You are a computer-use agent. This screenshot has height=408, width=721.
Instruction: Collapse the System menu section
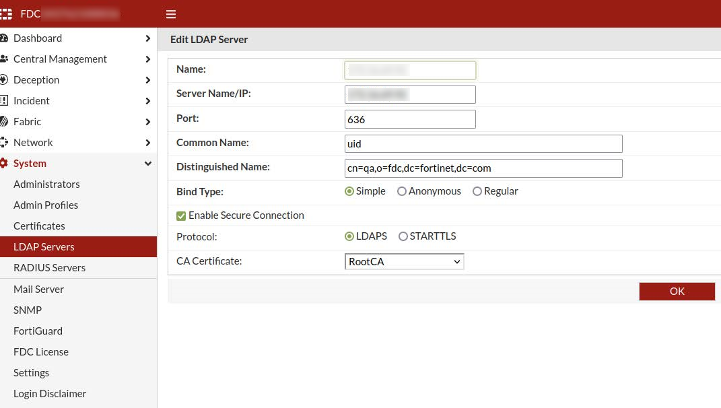148,164
